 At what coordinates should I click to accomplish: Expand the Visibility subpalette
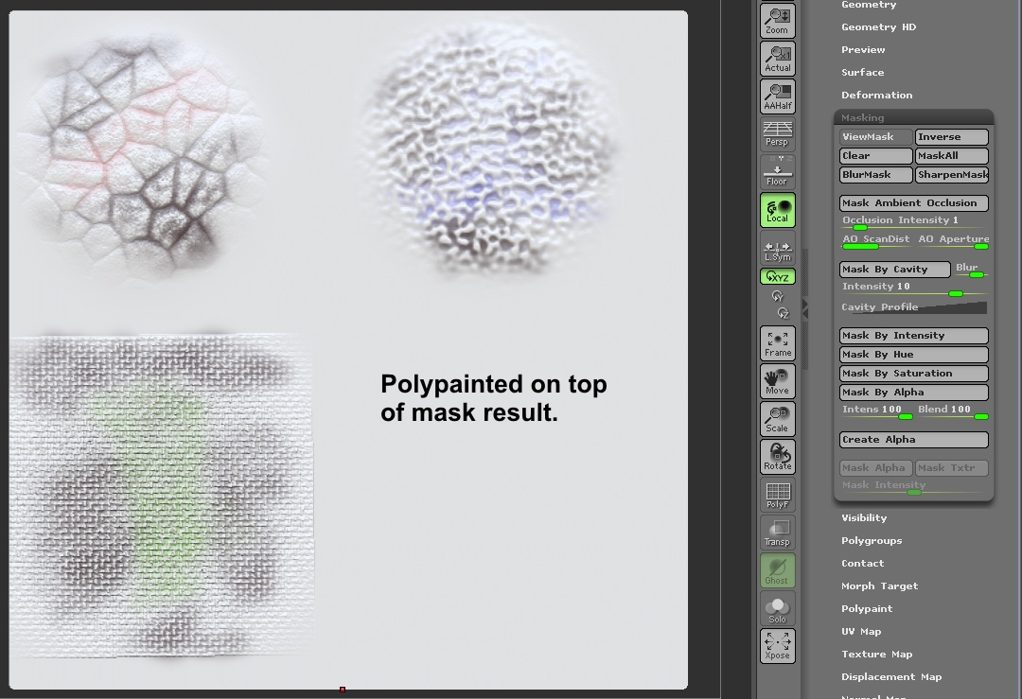864,517
